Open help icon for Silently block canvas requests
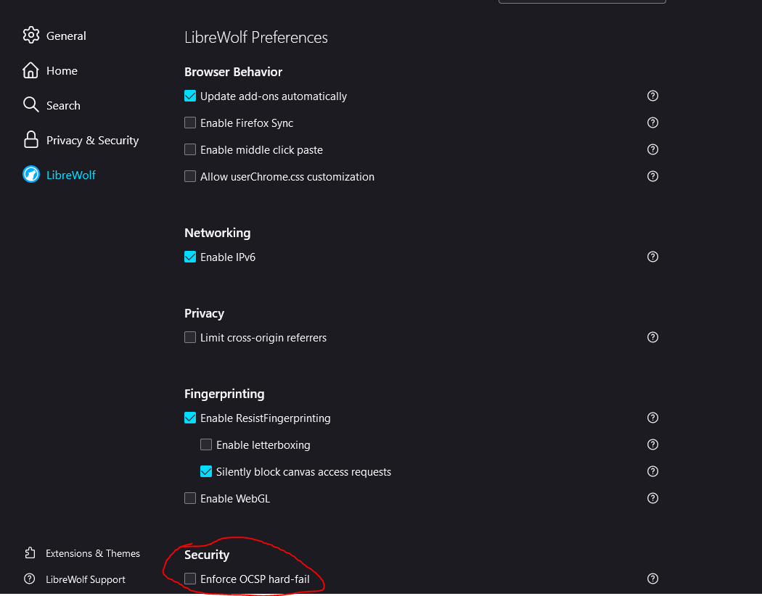The image size is (762, 596). click(652, 471)
